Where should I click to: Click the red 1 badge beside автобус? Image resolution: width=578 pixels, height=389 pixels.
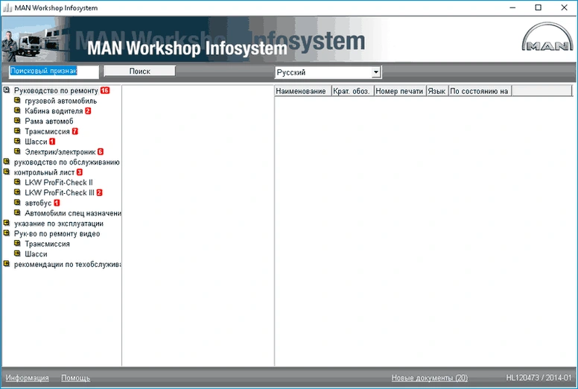[57, 203]
